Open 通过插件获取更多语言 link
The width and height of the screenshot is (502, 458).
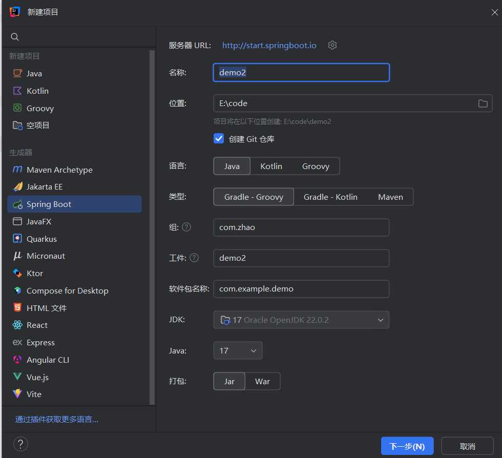coord(57,419)
